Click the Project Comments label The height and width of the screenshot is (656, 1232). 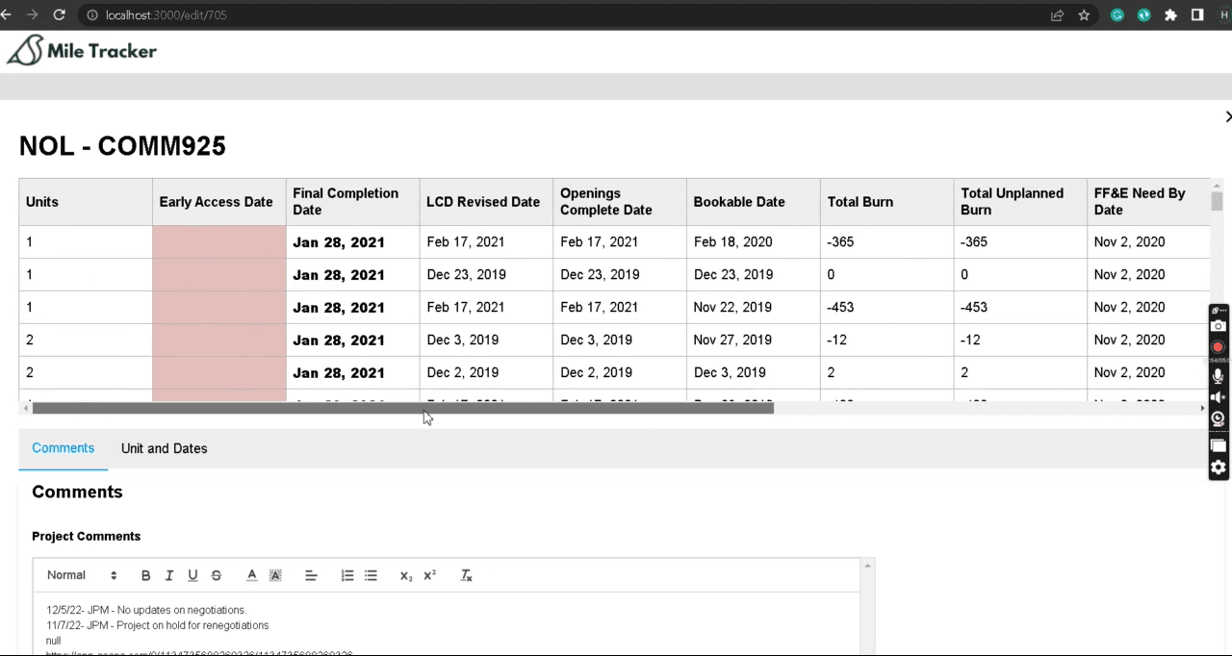click(x=87, y=537)
